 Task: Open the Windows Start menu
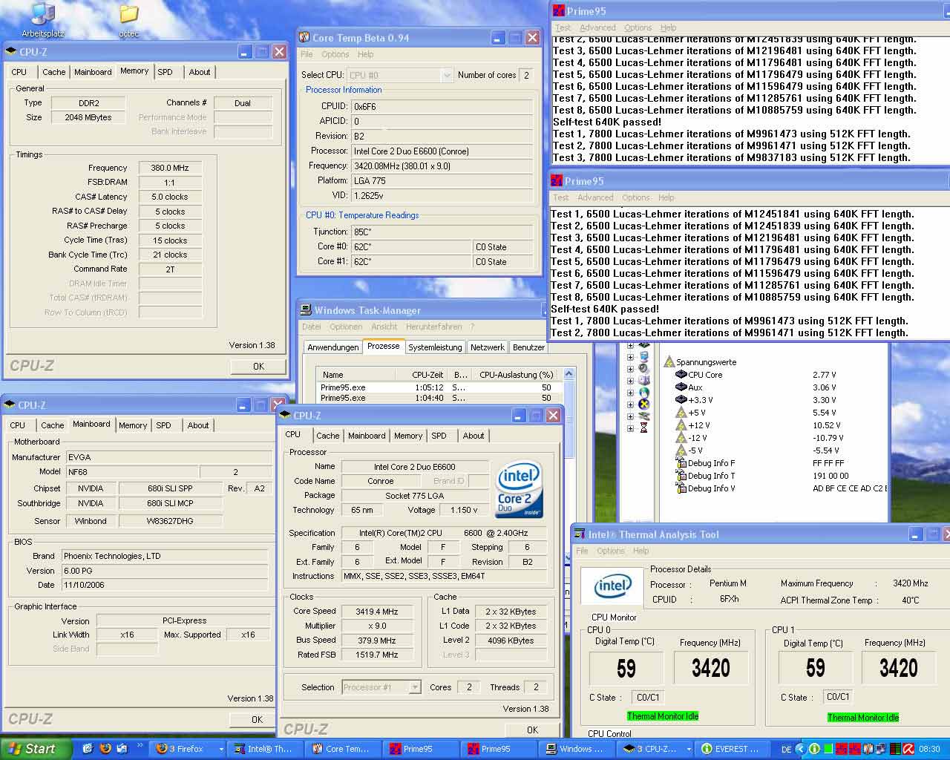click(x=36, y=749)
